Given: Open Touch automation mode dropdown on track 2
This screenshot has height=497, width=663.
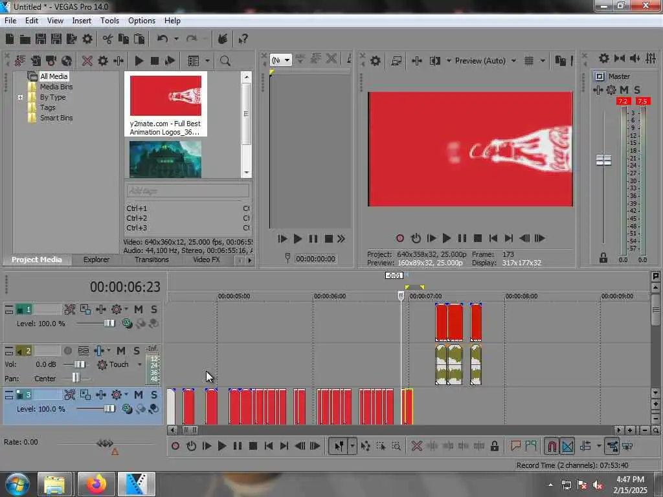Looking at the screenshot, I should pyautogui.click(x=139, y=365).
